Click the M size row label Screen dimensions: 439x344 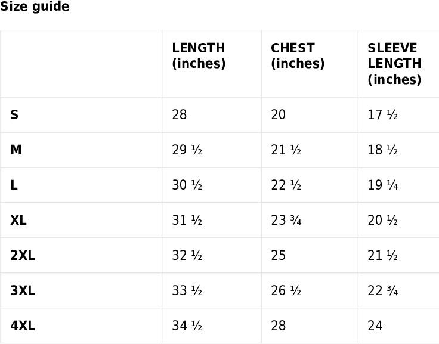[16, 150]
